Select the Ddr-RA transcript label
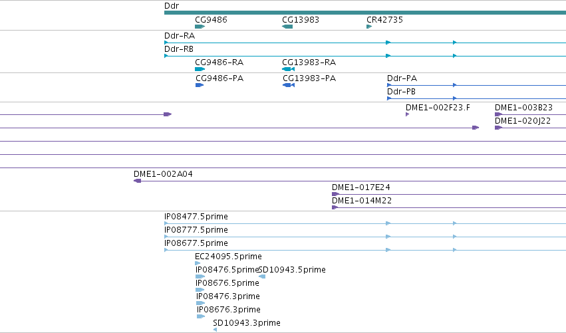566x333 pixels. (180, 36)
